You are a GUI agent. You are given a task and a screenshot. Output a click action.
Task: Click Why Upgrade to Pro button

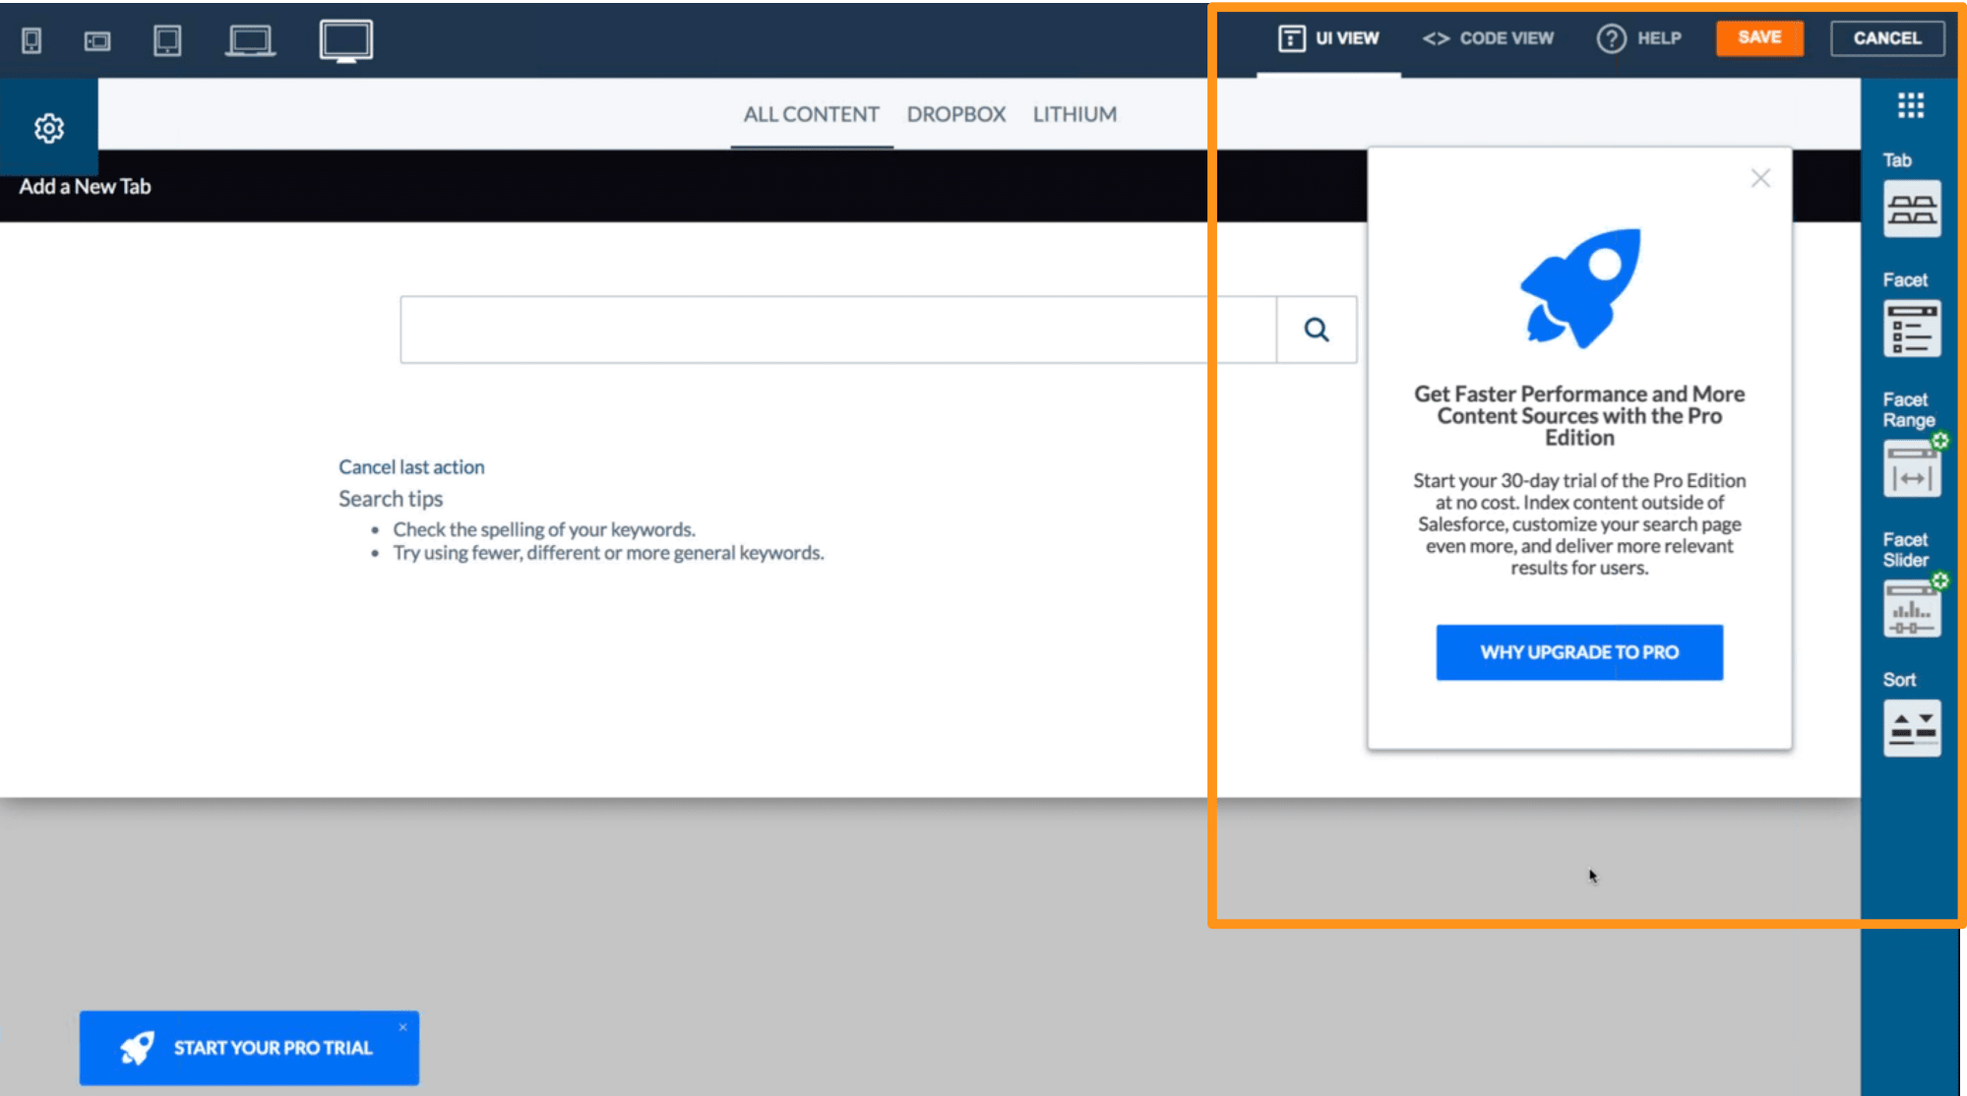pyautogui.click(x=1579, y=652)
